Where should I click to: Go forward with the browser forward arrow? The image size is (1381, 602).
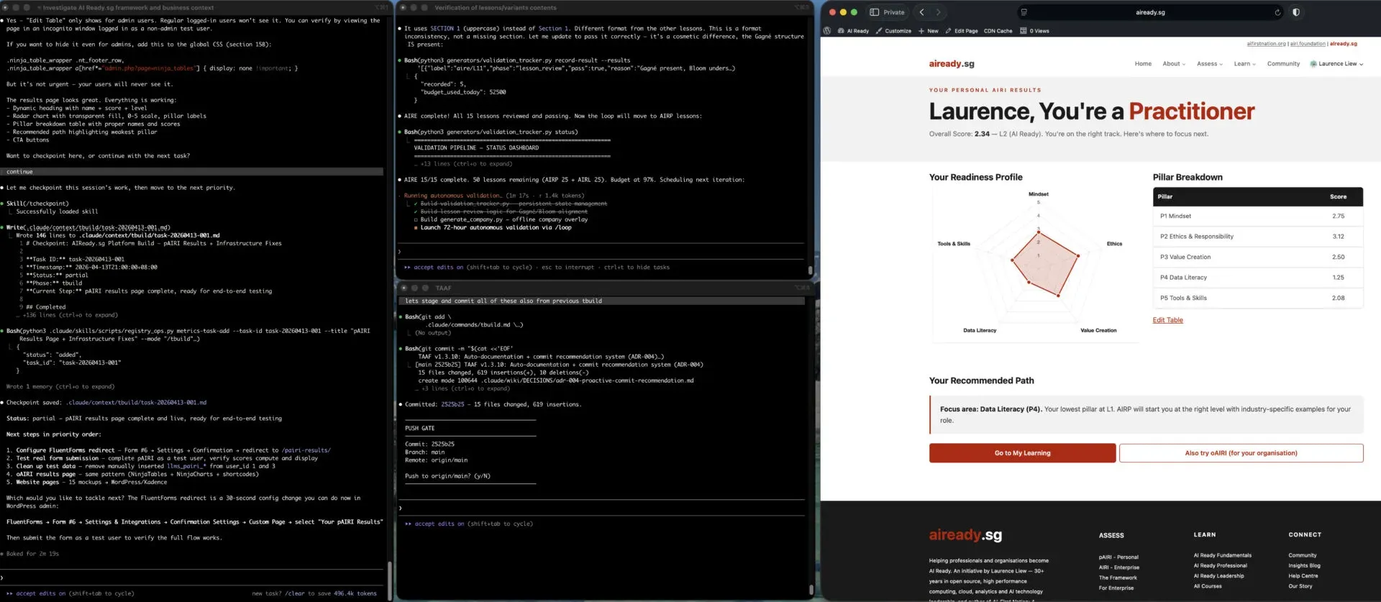(938, 12)
